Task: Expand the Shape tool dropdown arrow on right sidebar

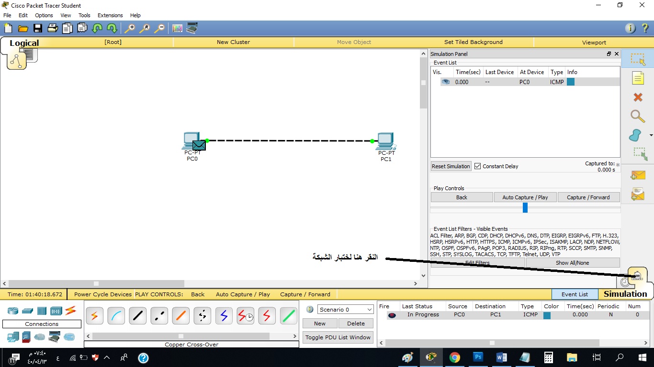Action: click(651, 135)
